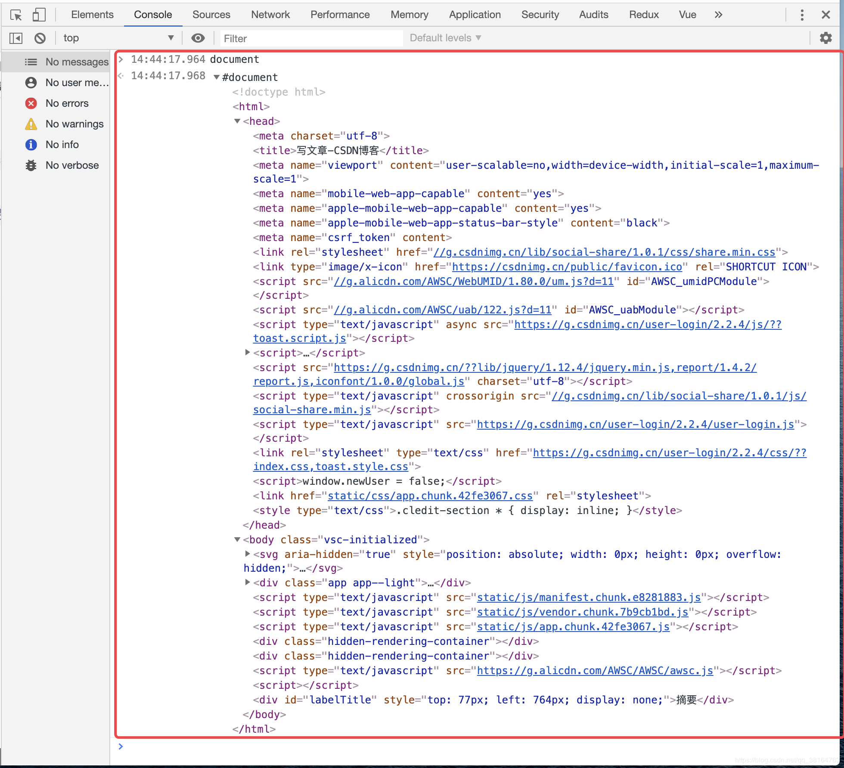Click the closing </html> tag line

click(254, 729)
